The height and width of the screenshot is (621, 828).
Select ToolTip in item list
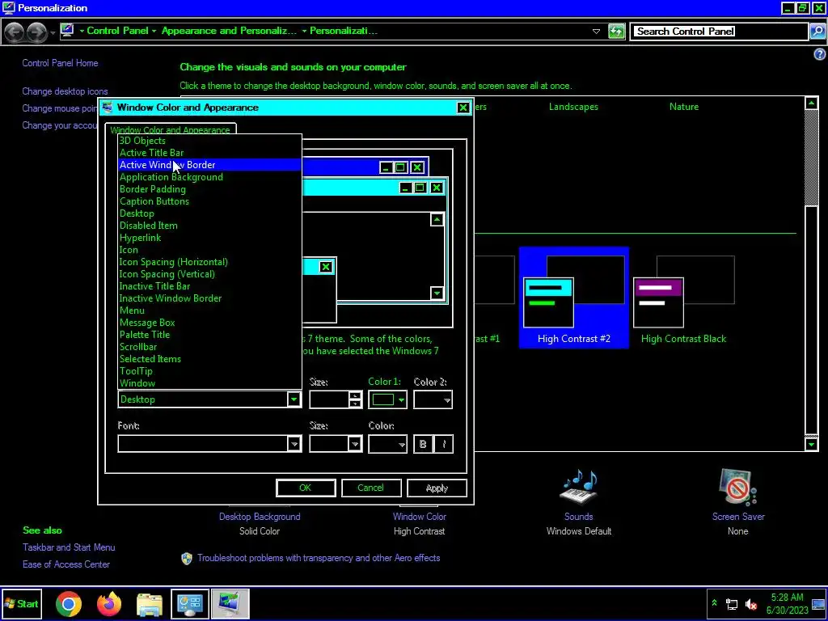click(x=209, y=371)
